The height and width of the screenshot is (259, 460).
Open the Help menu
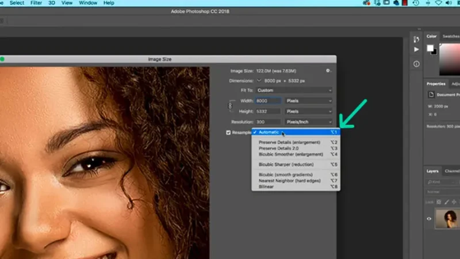click(109, 3)
